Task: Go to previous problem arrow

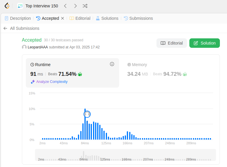Action: coord(65,6)
